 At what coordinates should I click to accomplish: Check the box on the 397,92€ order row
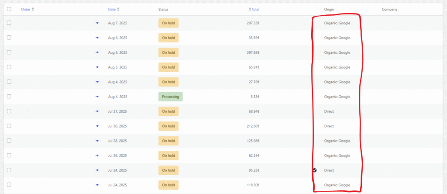[x=9, y=52]
